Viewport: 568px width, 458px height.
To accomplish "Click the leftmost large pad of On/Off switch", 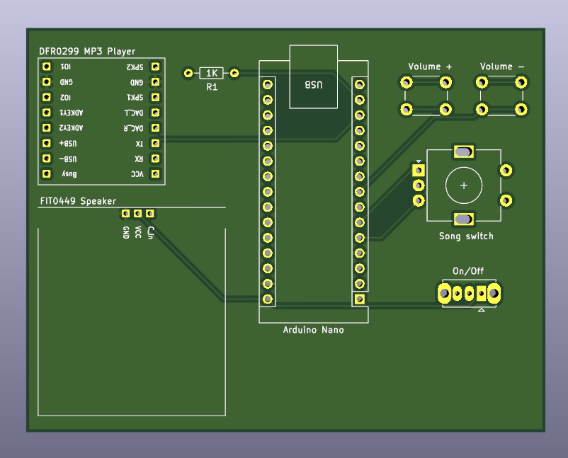I will coord(445,293).
